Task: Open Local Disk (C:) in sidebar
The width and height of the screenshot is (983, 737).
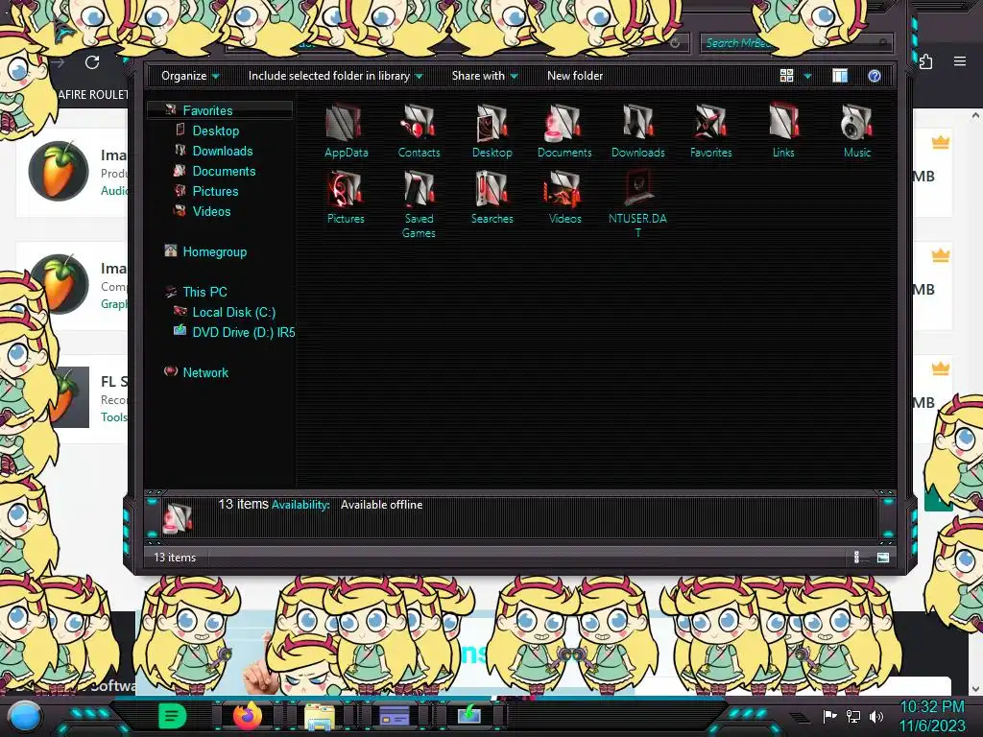Action: point(233,312)
